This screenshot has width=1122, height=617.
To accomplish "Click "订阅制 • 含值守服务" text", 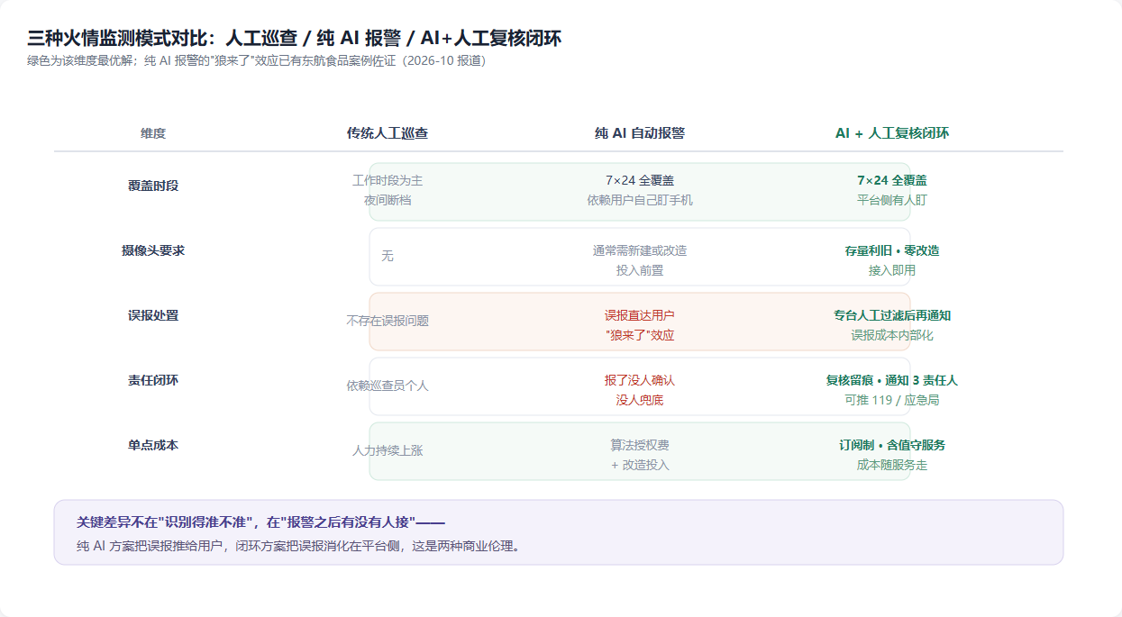I will point(892,445).
